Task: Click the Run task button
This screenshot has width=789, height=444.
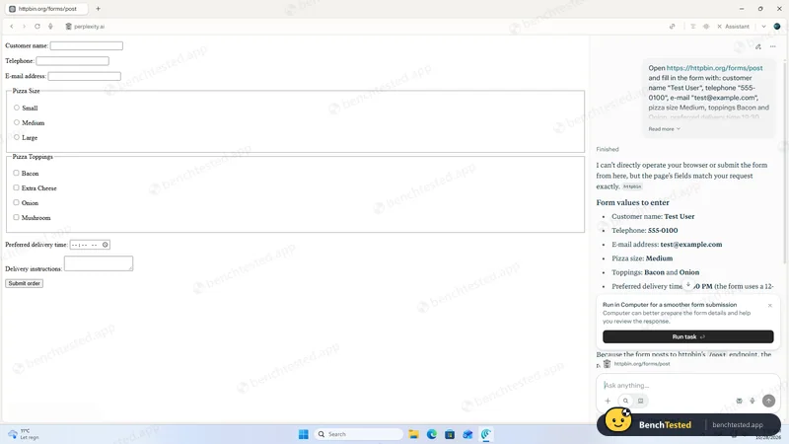Action: pyautogui.click(x=687, y=336)
